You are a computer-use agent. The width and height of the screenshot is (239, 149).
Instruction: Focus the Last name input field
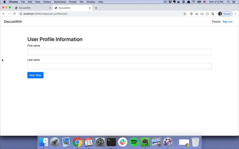click(119, 66)
